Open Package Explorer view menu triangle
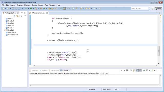164x92 pixels. pyautogui.click(x=25, y=16)
